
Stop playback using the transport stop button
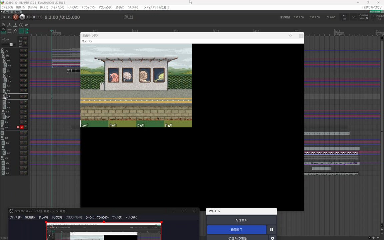pos(34,17)
